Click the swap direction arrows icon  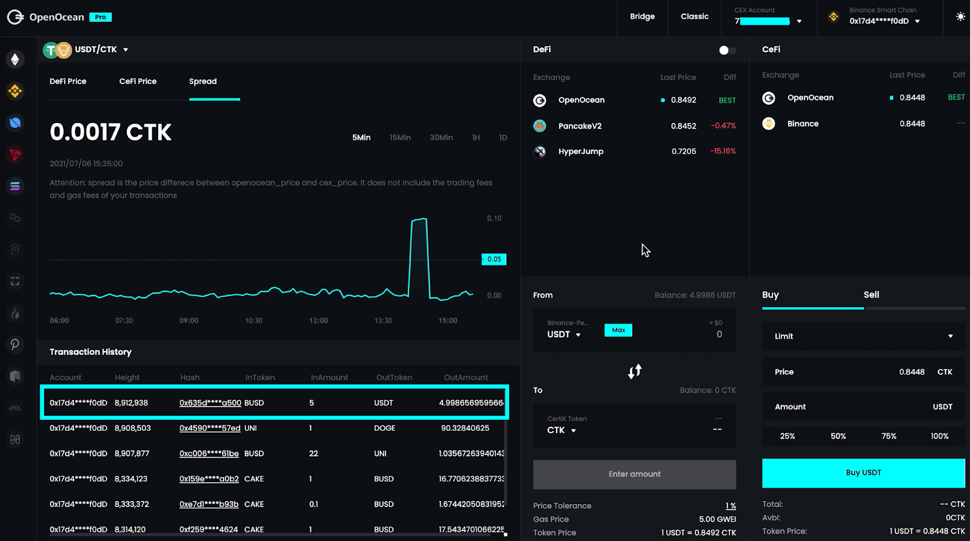[635, 371]
